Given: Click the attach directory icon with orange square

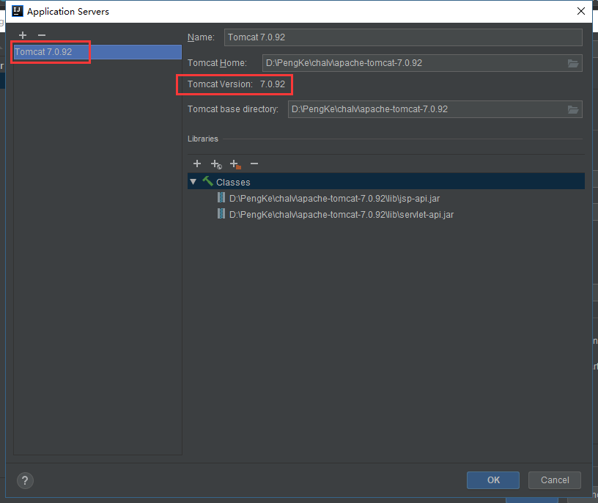Looking at the screenshot, I should (235, 164).
